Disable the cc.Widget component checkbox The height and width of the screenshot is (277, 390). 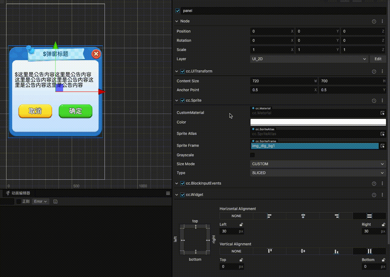pyautogui.click(x=182, y=195)
